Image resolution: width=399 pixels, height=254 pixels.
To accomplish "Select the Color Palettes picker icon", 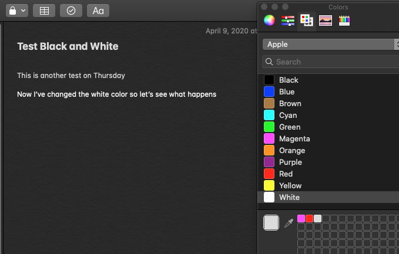I will (x=306, y=21).
